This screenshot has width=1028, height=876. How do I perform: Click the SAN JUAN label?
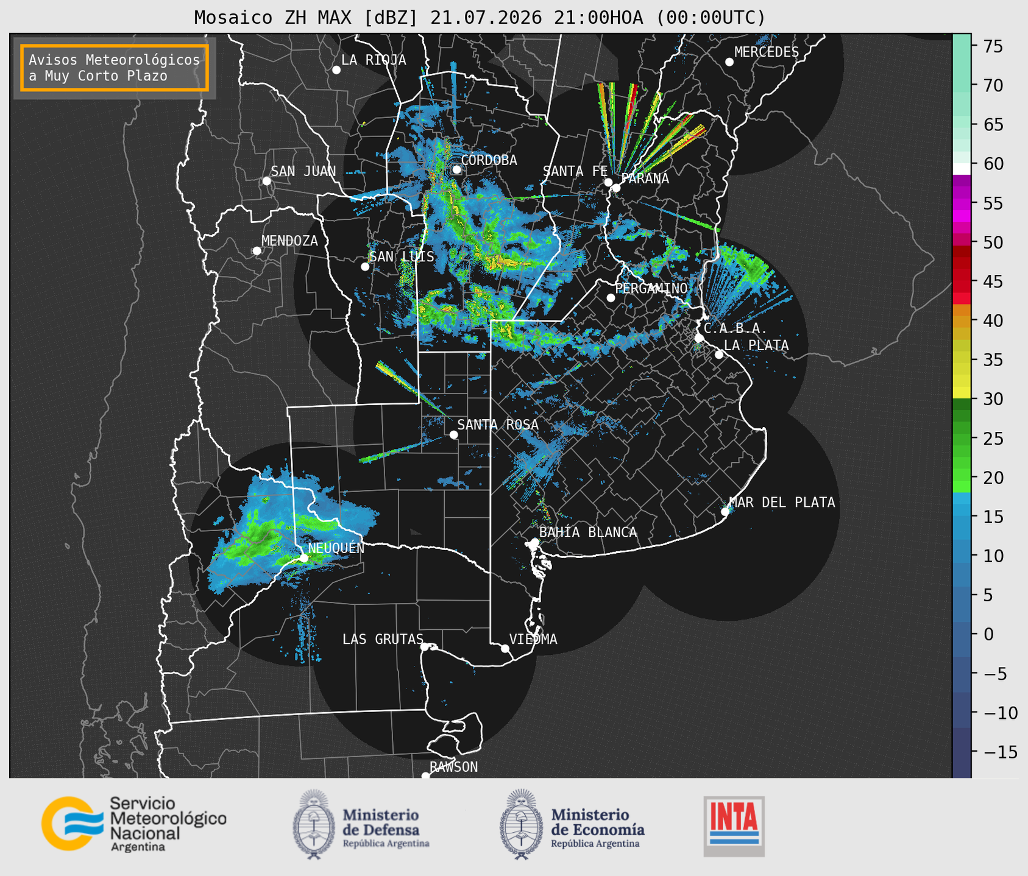click(303, 171)
